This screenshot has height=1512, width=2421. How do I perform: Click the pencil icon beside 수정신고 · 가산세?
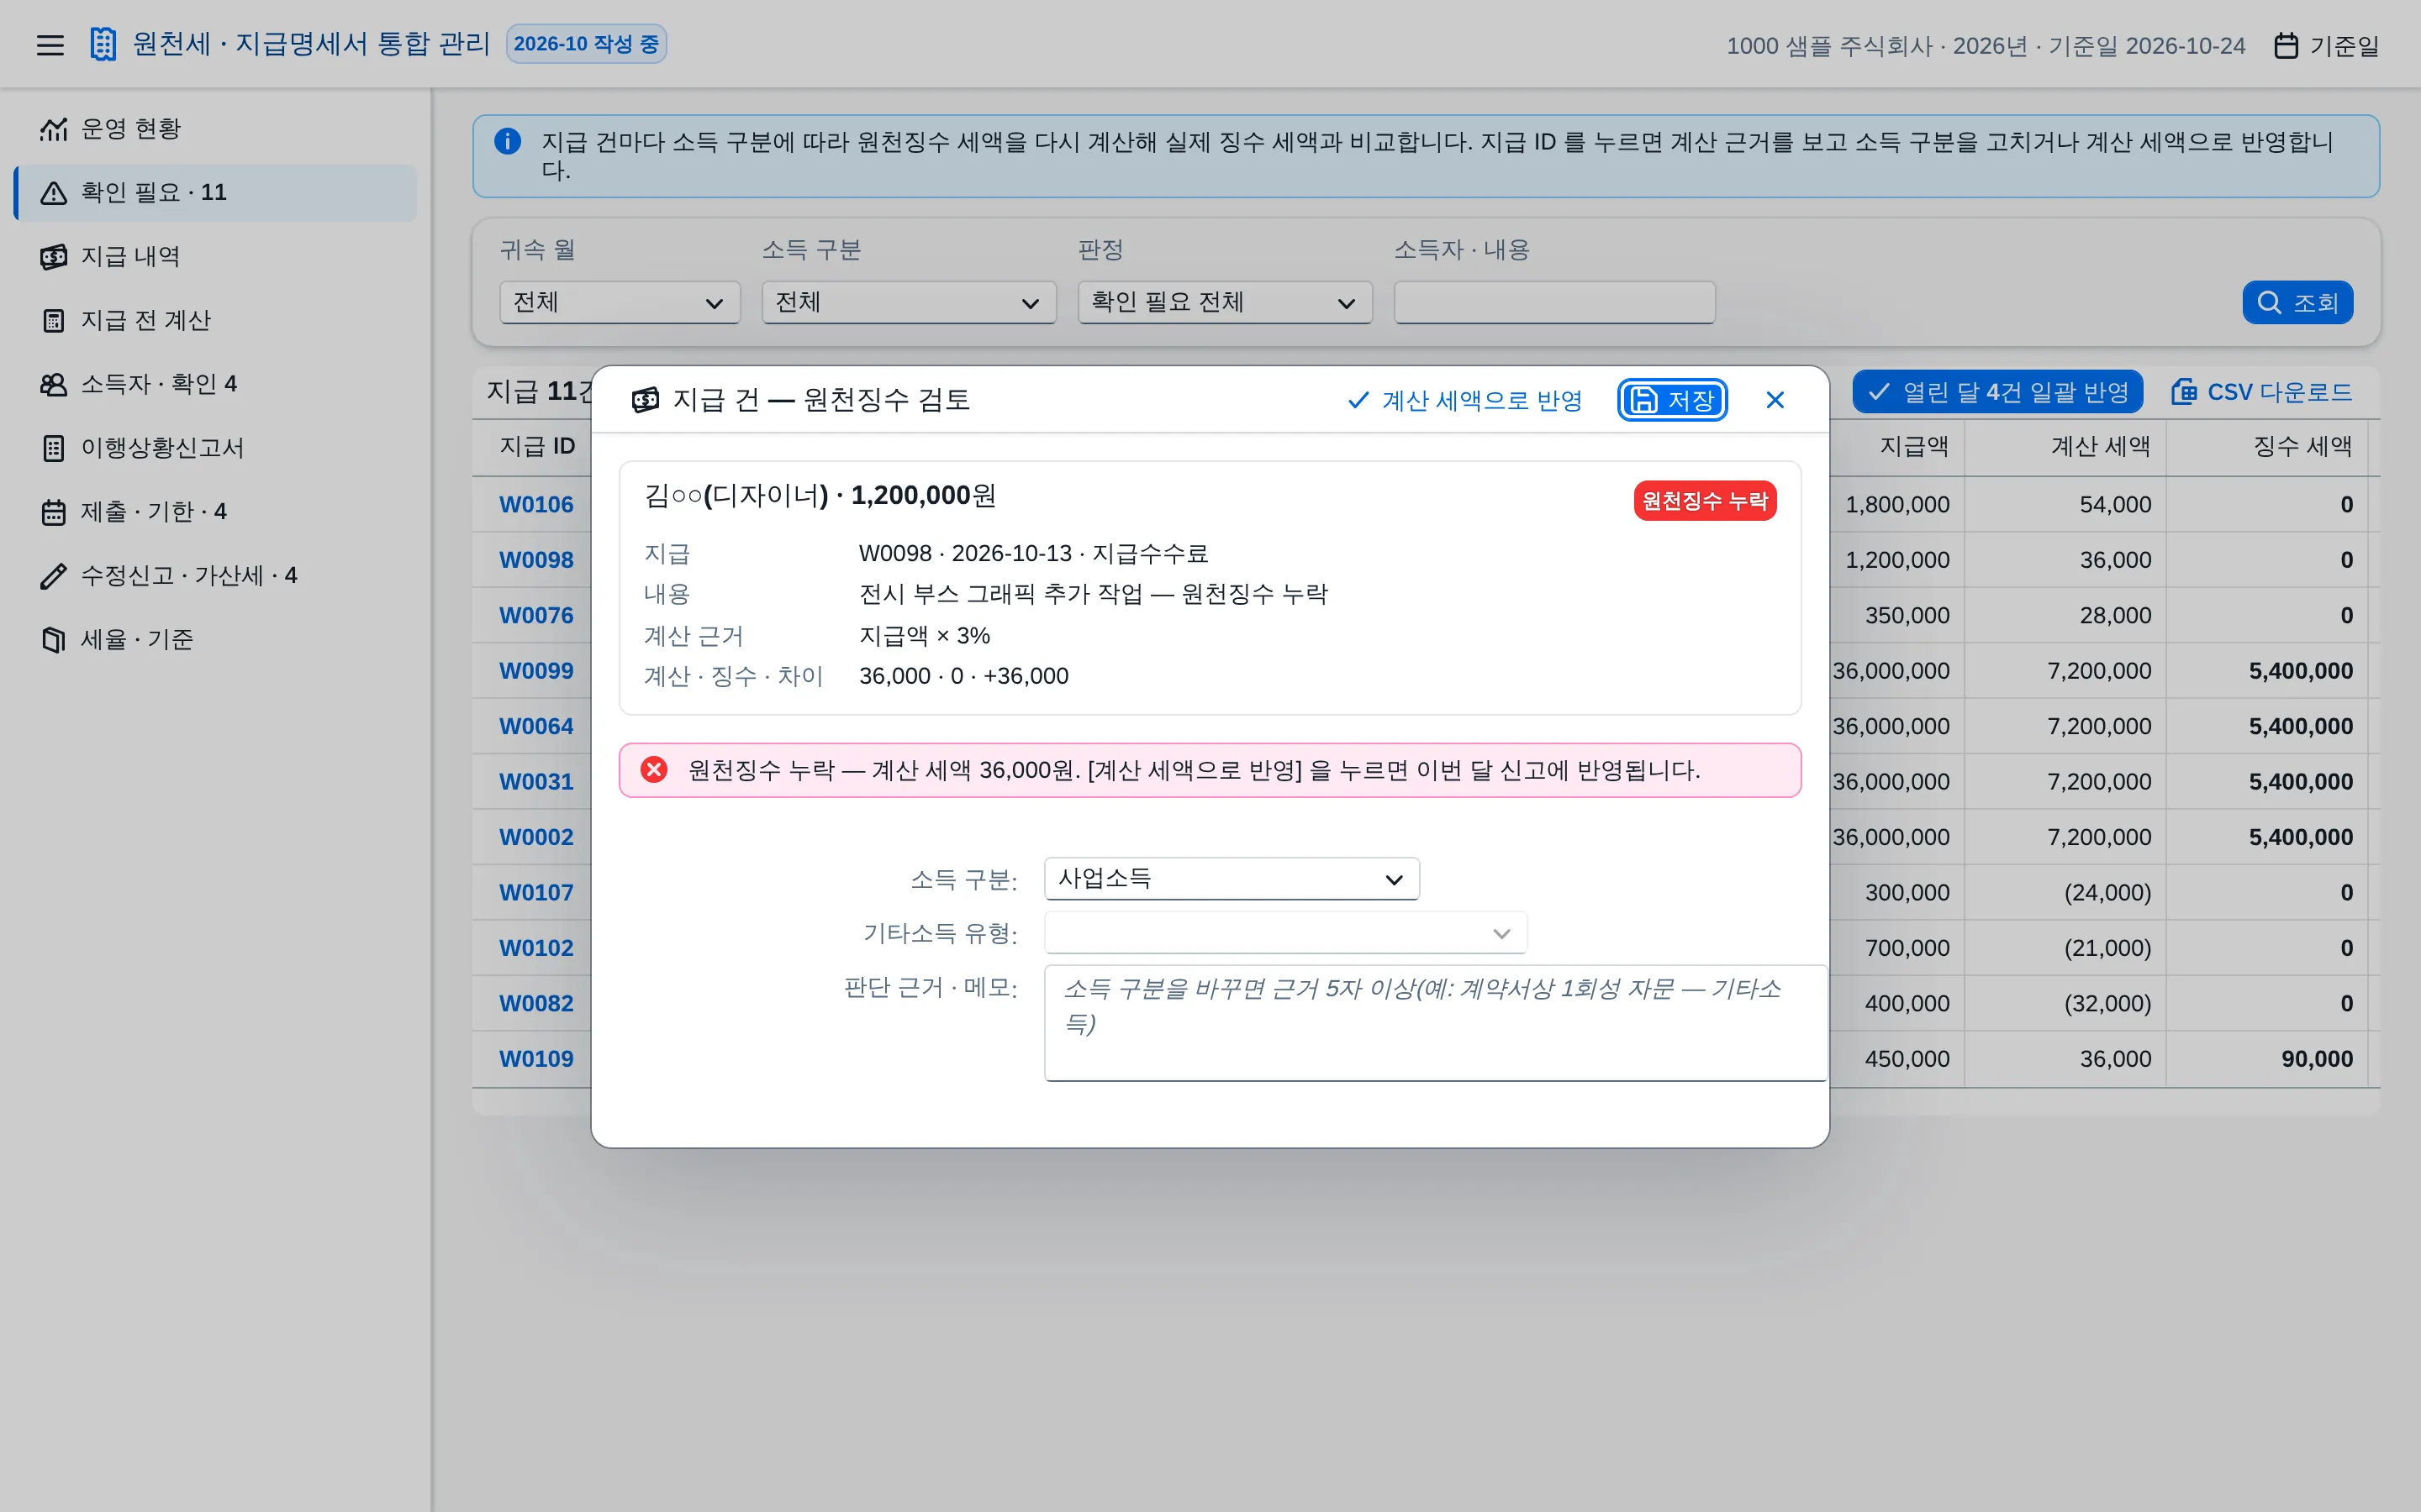54,576
